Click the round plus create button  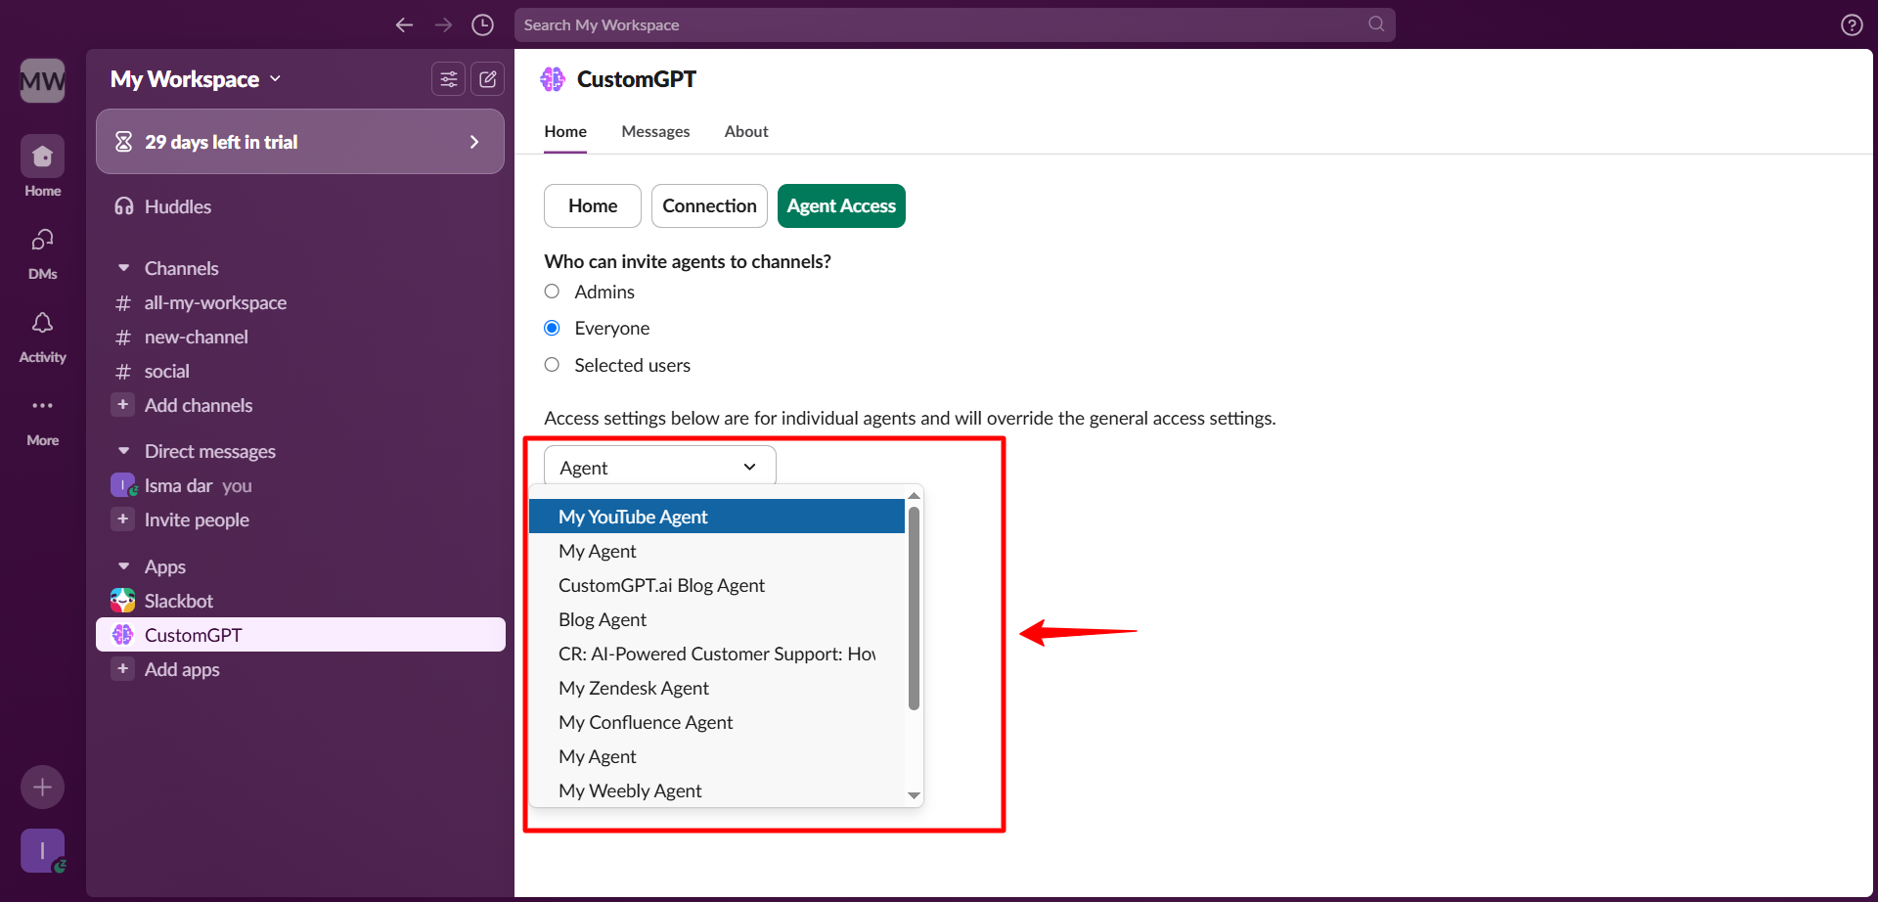tap(42, 787)
